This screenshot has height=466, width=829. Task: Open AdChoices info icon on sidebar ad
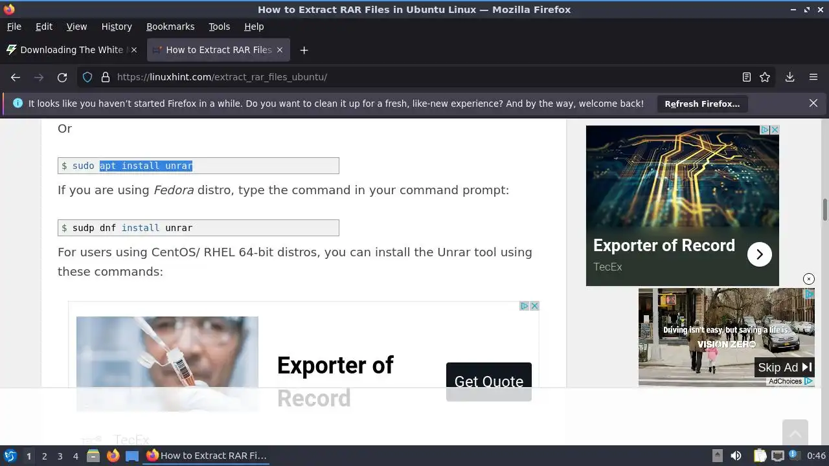click(765, 130)
